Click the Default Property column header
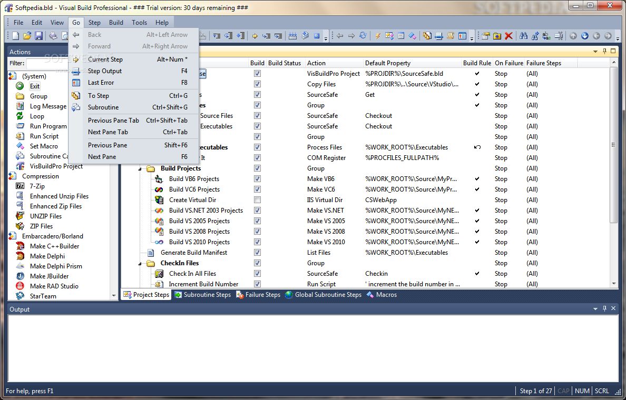This screenshot has height=400, width=626. coord(412,63)
